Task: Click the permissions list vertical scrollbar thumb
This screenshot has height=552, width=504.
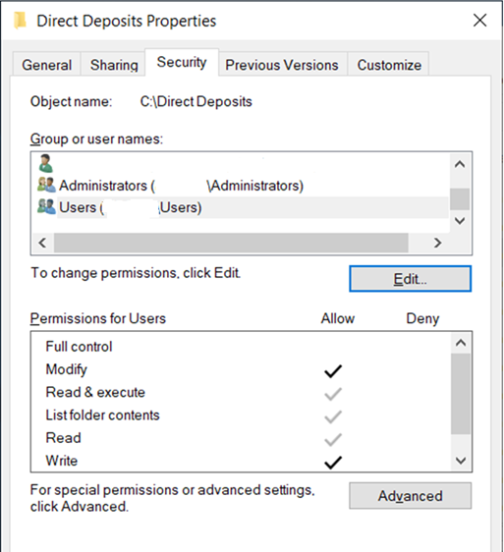Action: [x=461, y=394]
